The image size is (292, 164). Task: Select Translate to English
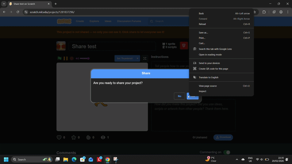pyautogui.click(x=222, y=77)
